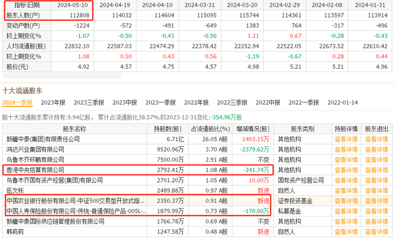Click shareholder type 证券投资基金
This screenshot has height=239, width=395.
pos(295,201)
